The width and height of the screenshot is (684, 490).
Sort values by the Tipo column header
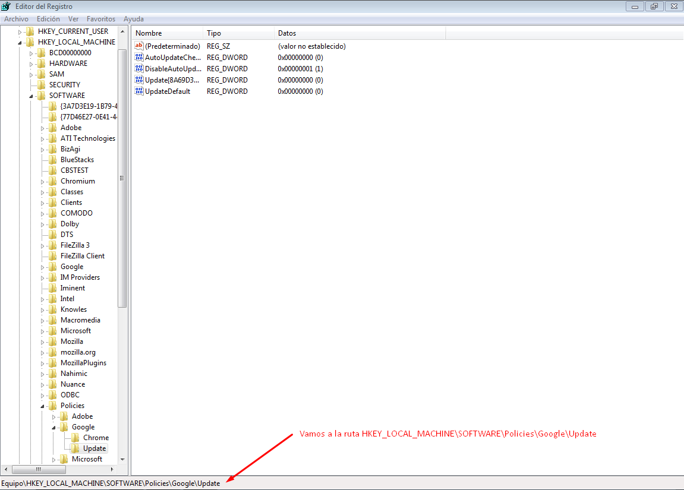(239, 33)
